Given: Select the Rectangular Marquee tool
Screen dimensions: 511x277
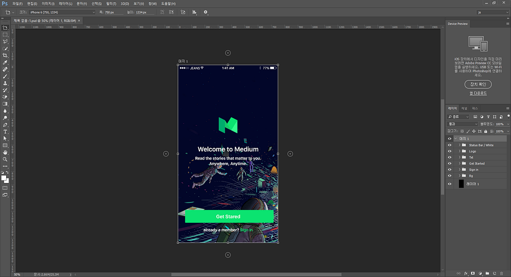Looking at the screenshot, I should coord(5,35).
